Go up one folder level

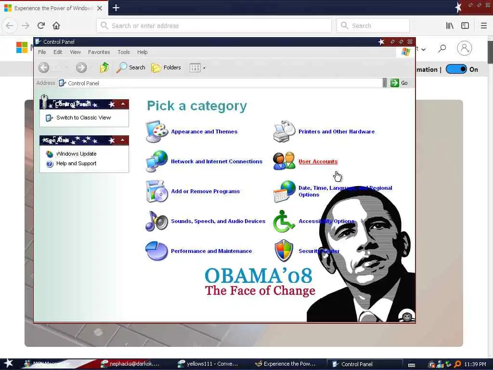click(x=104, y=67)
